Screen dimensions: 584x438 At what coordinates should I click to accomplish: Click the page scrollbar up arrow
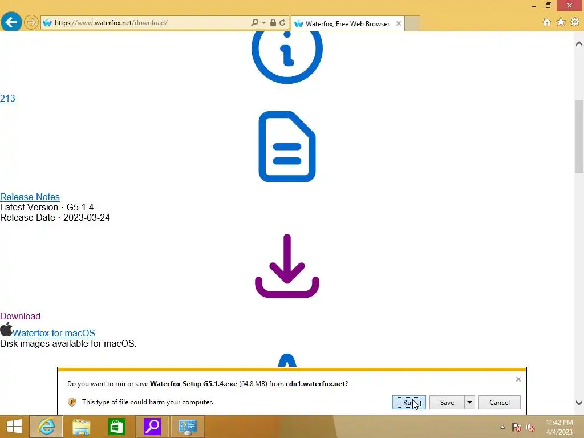(x=579, y=44)
